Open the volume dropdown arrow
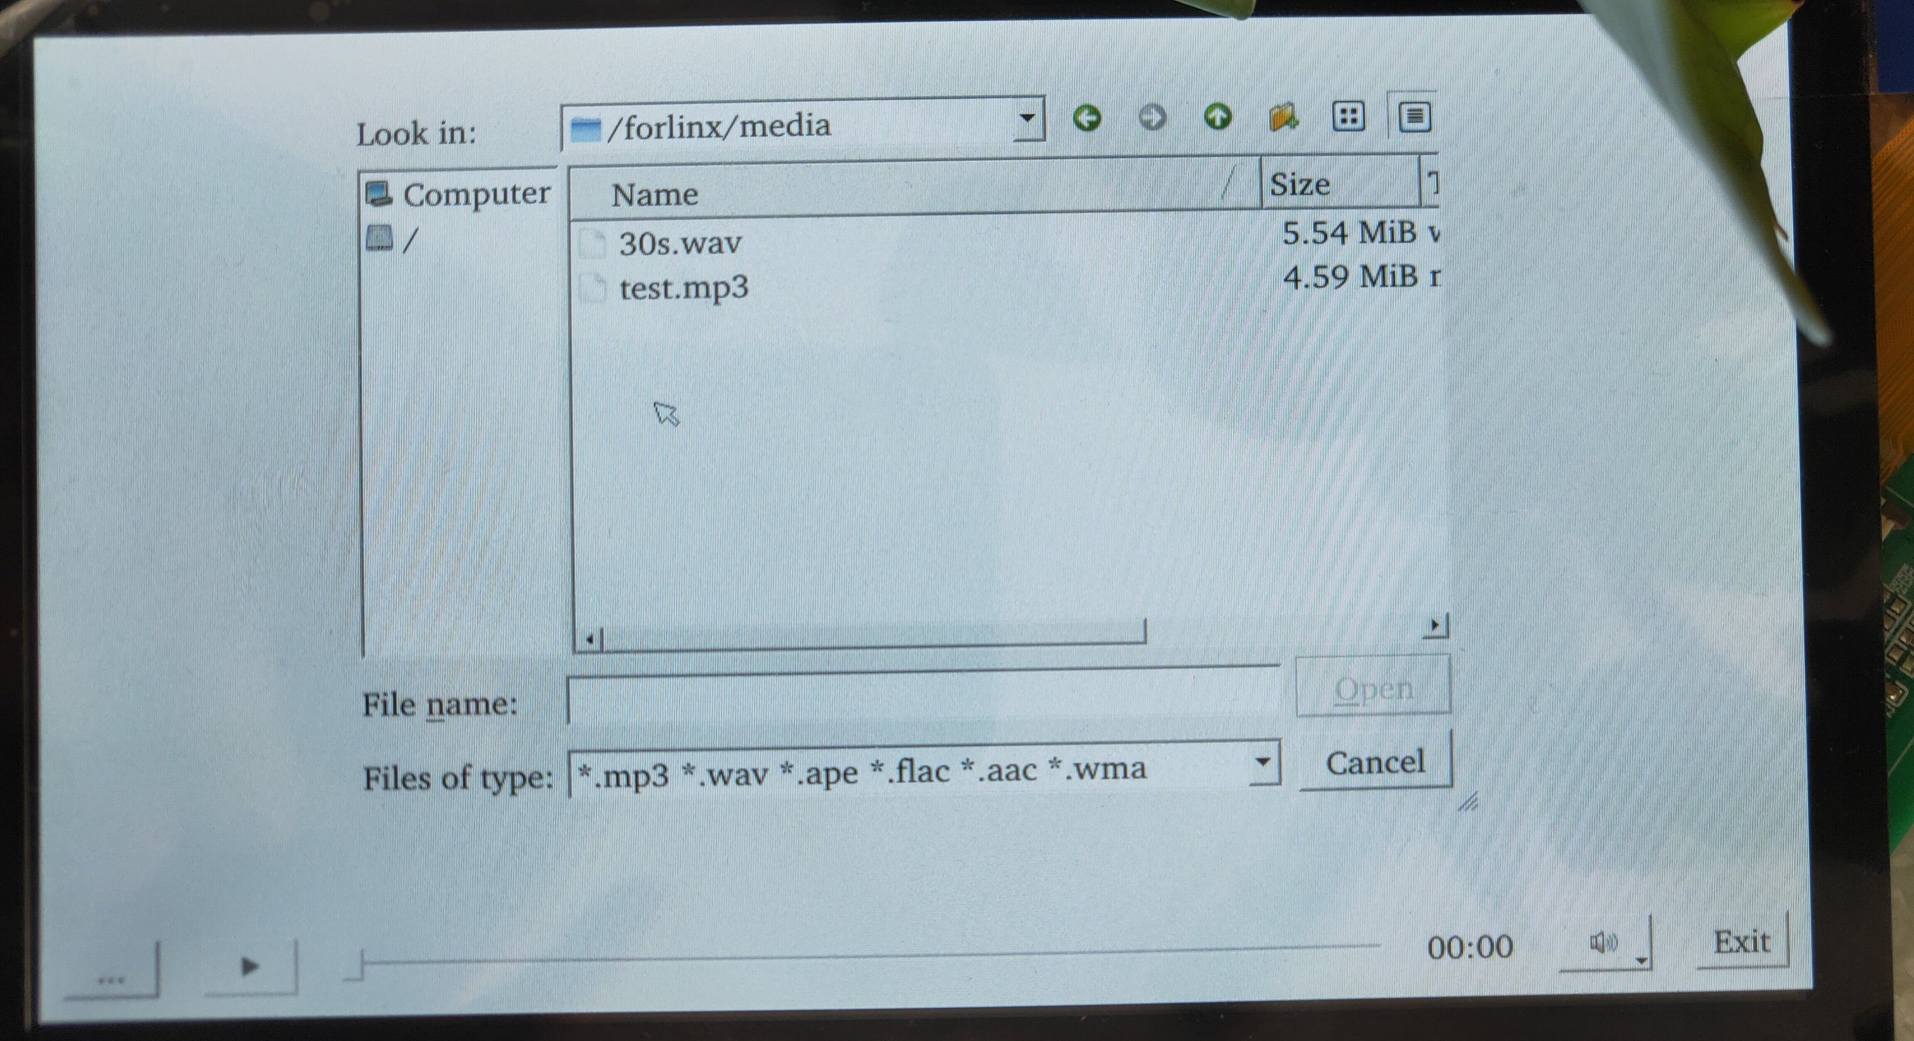1914x1041 pixels. [x=1642, y=961]
